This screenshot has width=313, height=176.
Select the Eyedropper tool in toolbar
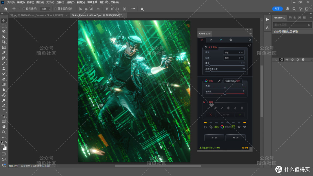click(3, 53)
